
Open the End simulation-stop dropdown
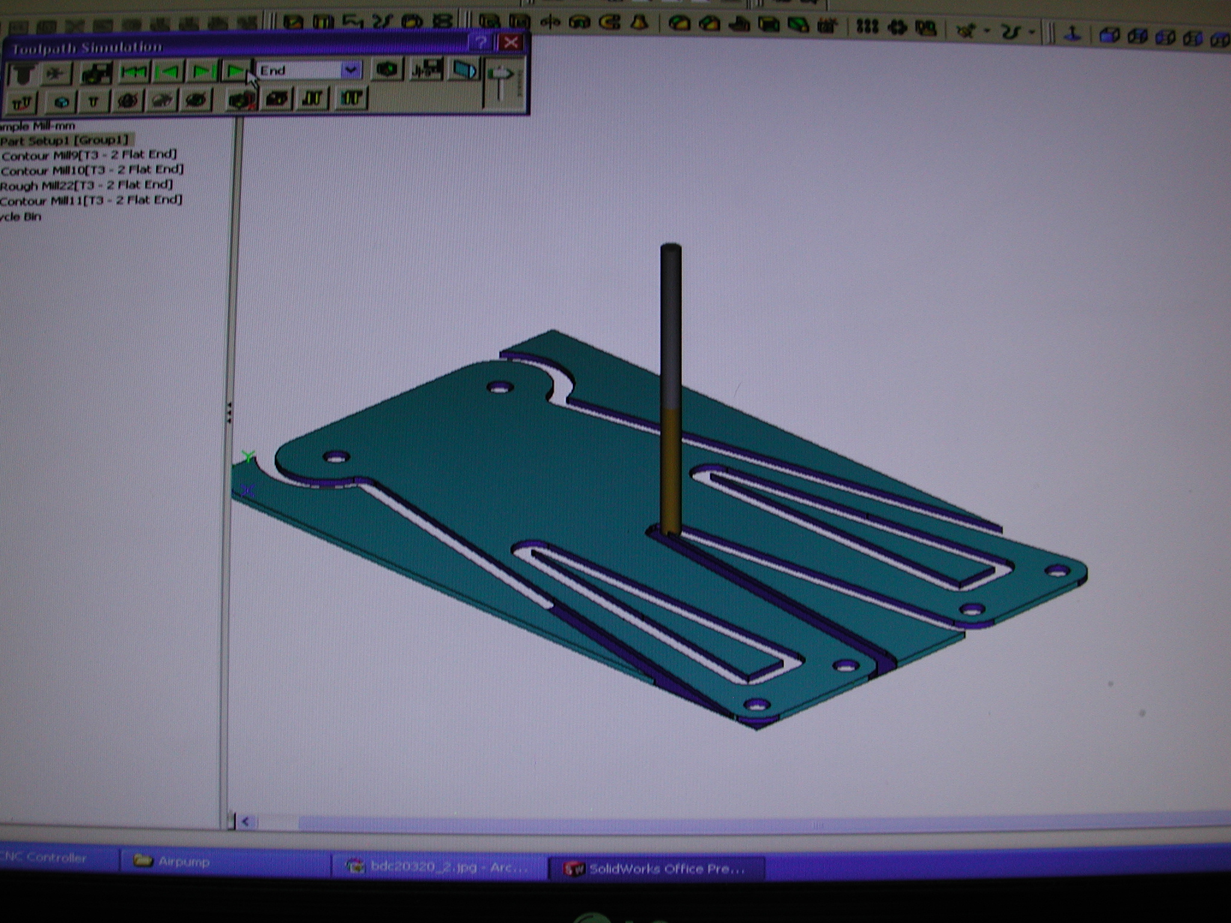click(x=351, y=70)
